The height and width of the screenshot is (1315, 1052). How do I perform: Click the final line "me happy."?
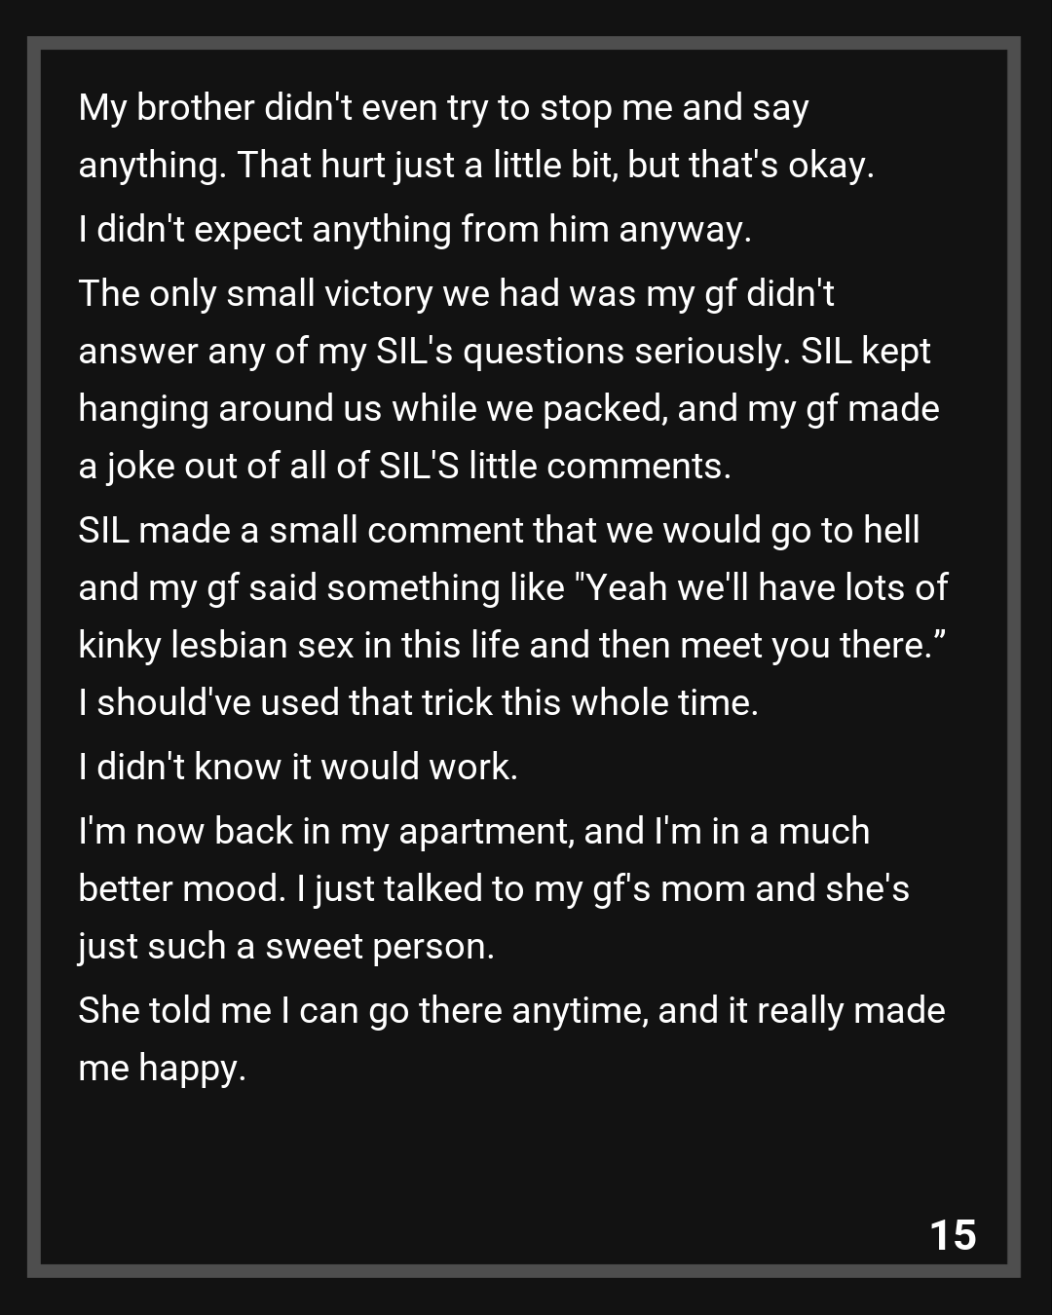[x=162, y=1068]
